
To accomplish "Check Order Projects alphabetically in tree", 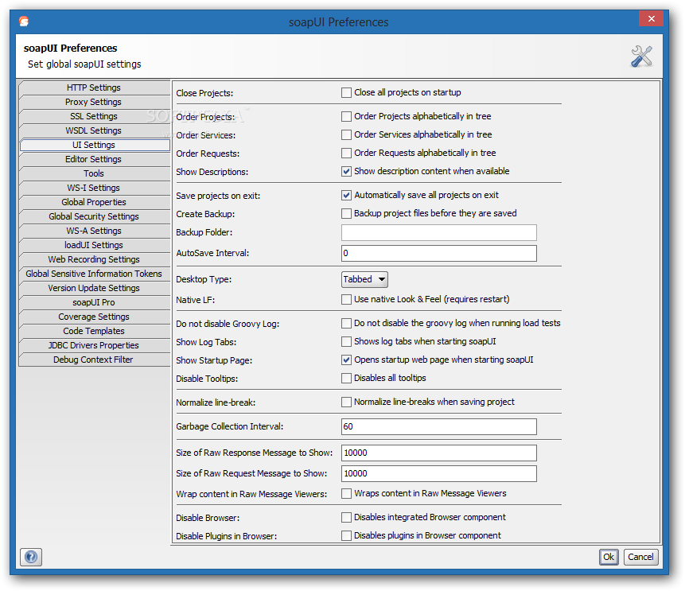I will 346,116.
